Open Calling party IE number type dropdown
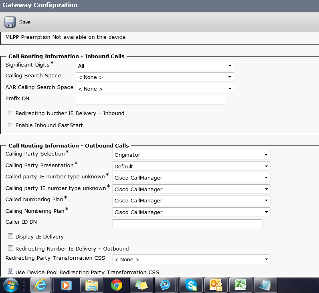 coord(191,189)
